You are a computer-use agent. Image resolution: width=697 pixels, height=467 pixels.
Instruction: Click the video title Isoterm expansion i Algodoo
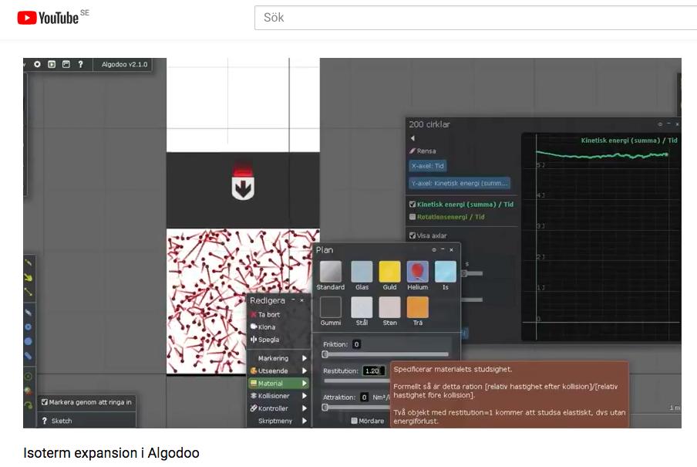pos(111,453)
